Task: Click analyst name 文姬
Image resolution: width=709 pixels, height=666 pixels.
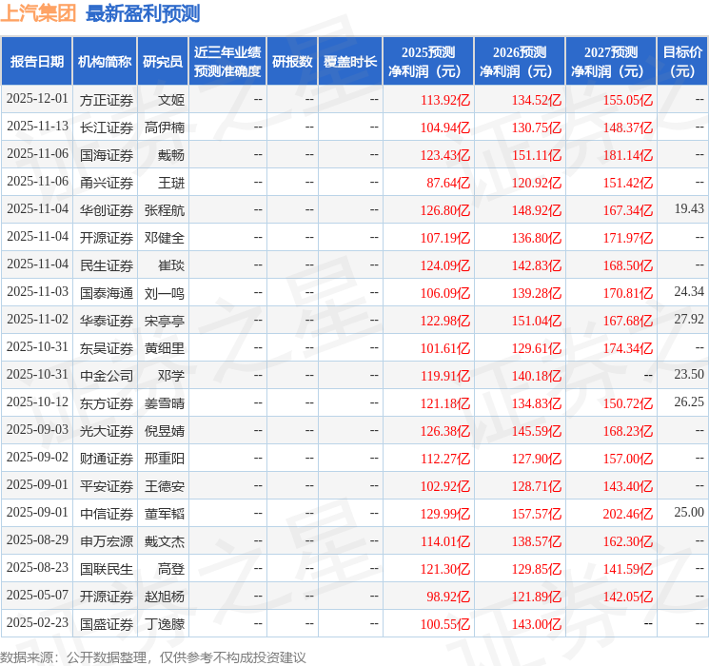Action: pyautogui.click(x=171, y=100)
